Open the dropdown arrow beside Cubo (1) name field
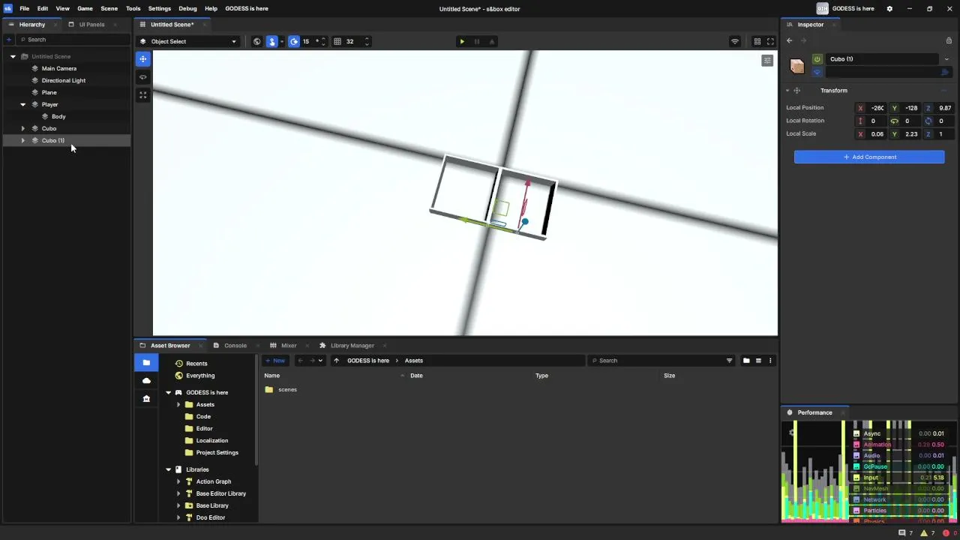Viewport: 960px width, 540px height. [x=946, y=59]
